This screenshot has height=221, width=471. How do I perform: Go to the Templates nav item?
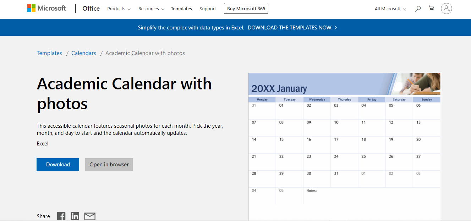[x=181, y=9]
